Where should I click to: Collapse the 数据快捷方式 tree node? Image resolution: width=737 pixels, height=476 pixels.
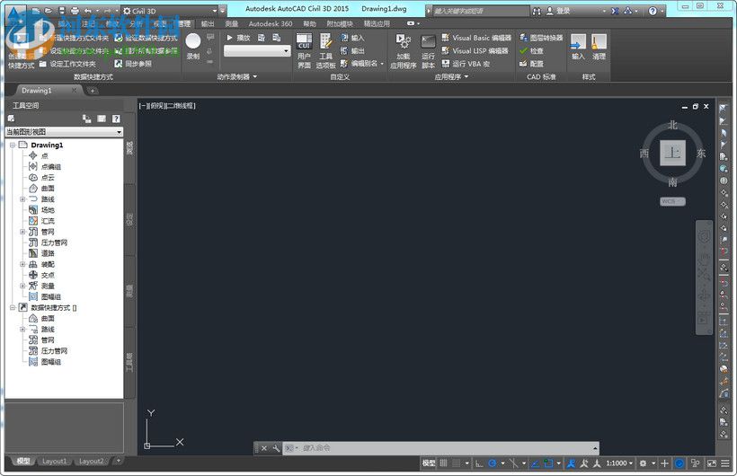pyautogui.click(x=13, y=308)
